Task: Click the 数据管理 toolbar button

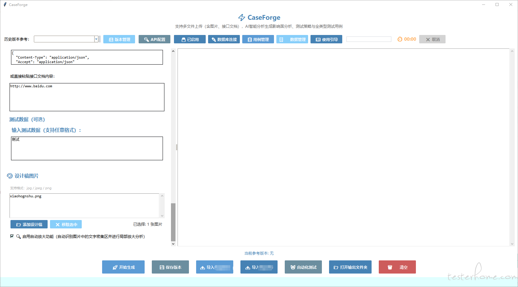Action: 292,39
